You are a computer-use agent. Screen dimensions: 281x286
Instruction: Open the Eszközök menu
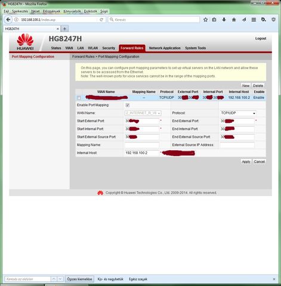tap(91, 11)
